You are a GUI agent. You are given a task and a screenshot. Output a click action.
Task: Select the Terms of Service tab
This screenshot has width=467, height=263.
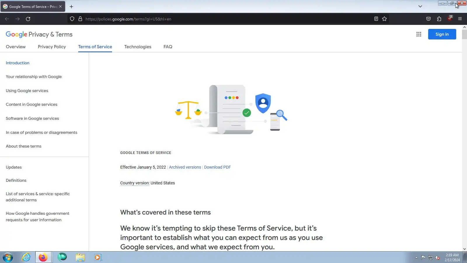pos(95,47)
